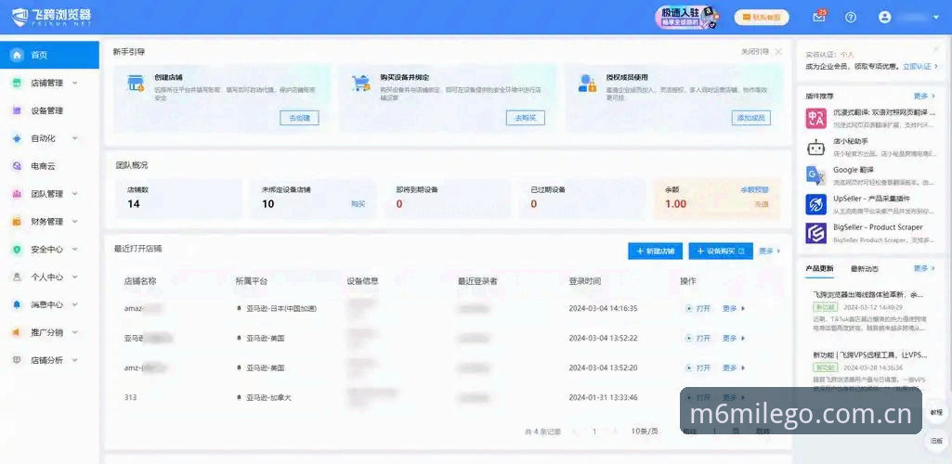Click the 个人中心 person sidebar icon

click(x=18, y=277)
